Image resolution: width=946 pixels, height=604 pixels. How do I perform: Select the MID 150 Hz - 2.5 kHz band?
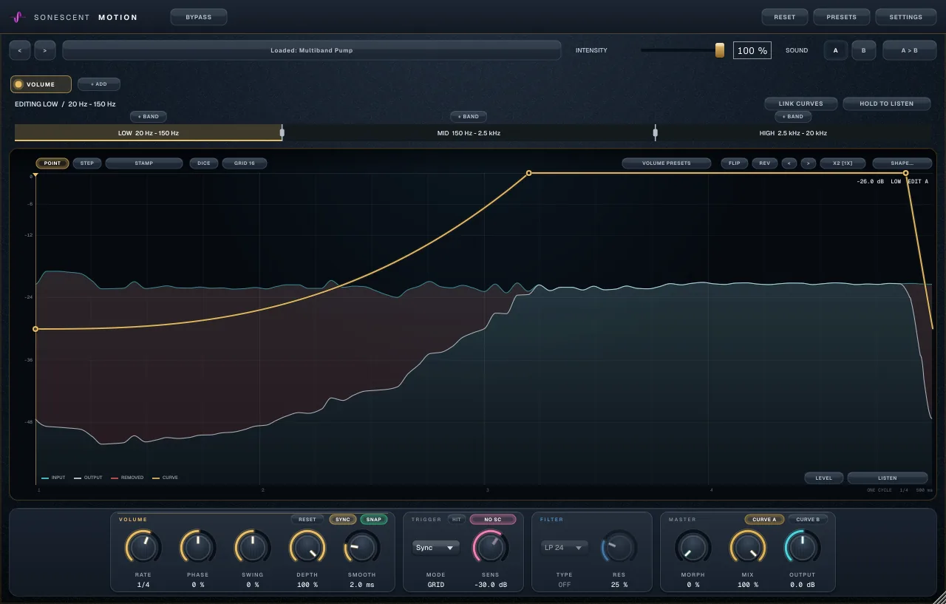pos(469,133)
